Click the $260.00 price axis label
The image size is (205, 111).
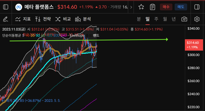194,81
